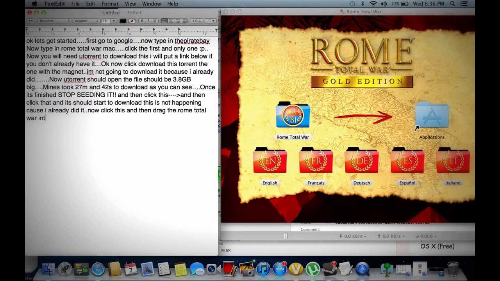Toggle italic formatting in TextEdit
The width and height of the screenshot is (500, 281).
148,21
